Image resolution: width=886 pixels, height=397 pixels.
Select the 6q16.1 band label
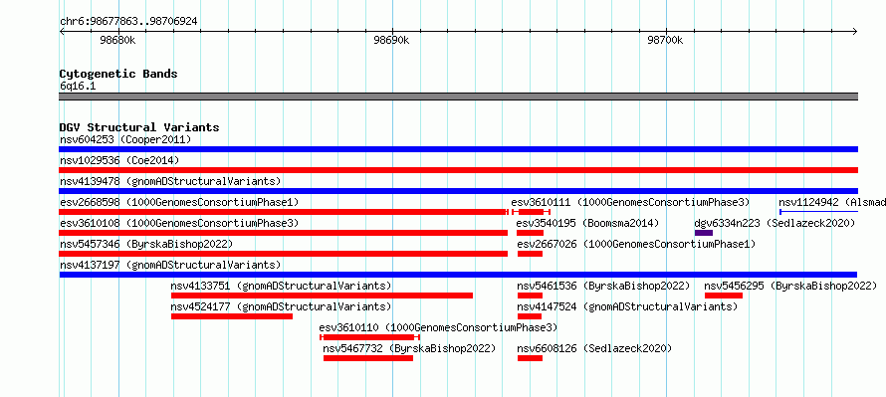78,87
